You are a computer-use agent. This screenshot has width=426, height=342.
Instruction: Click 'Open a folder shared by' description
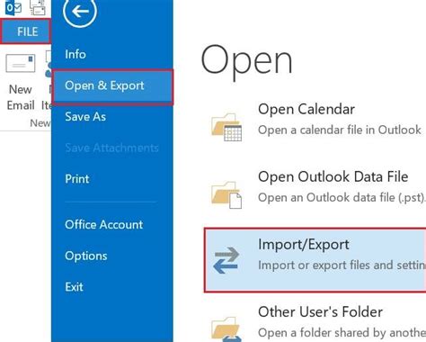point(342,333)
